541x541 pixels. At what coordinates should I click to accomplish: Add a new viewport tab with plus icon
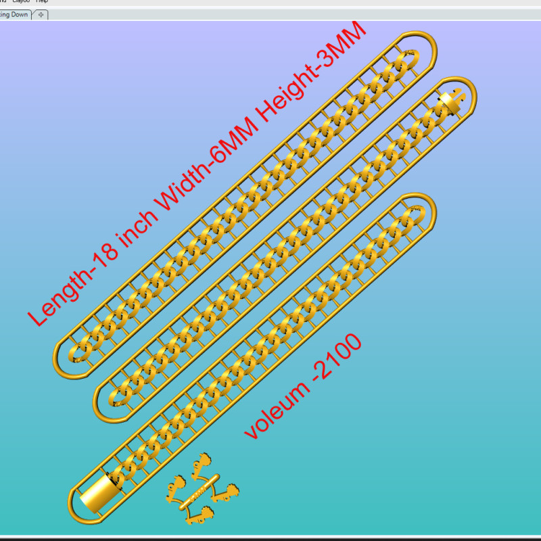point(41,15)
